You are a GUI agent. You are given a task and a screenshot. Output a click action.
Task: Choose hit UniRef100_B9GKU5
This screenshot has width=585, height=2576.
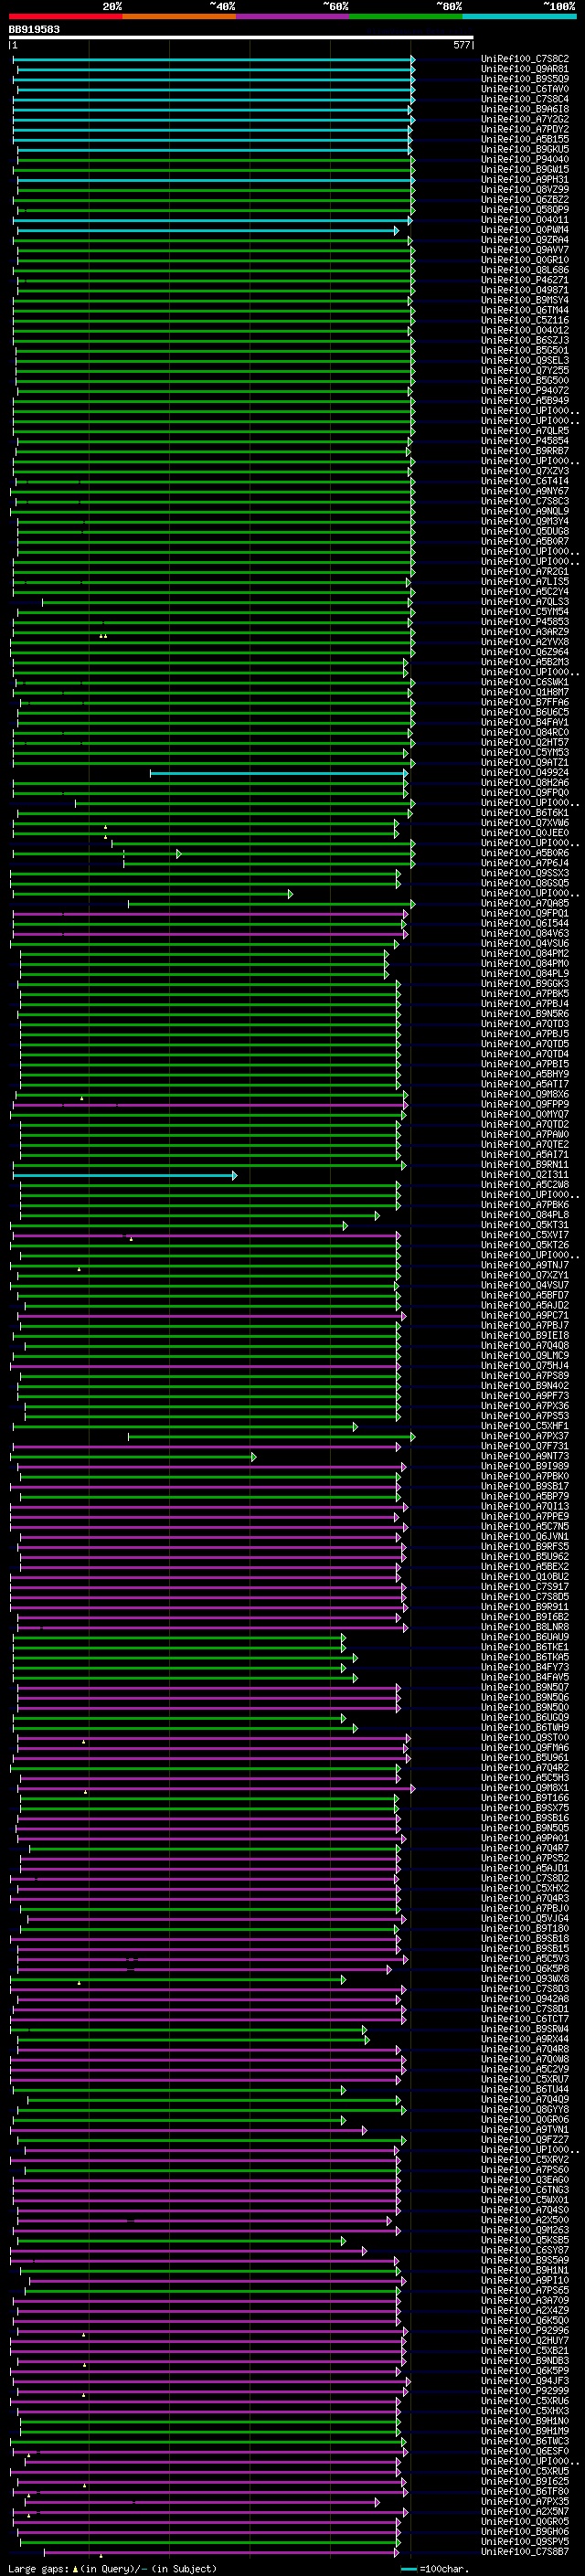pyautogui.click(x=524, y=149)
